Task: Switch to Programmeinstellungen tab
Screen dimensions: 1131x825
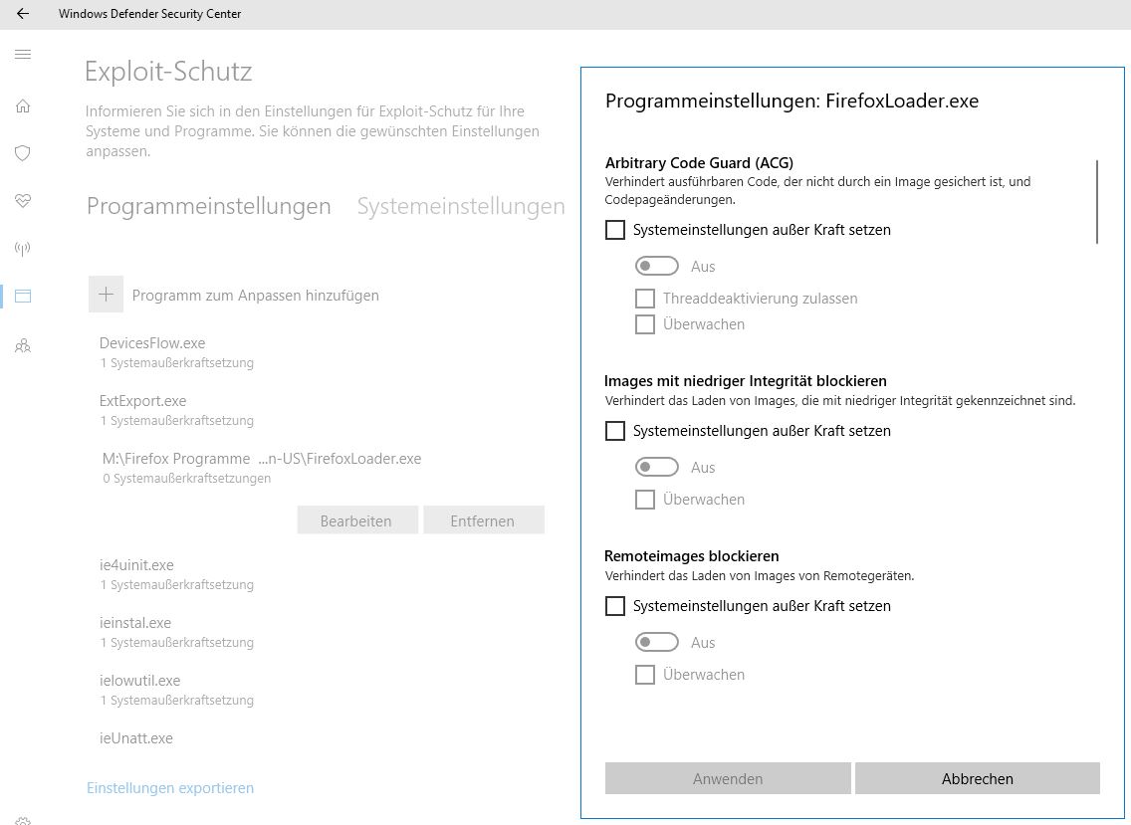Action: (208, 206)
